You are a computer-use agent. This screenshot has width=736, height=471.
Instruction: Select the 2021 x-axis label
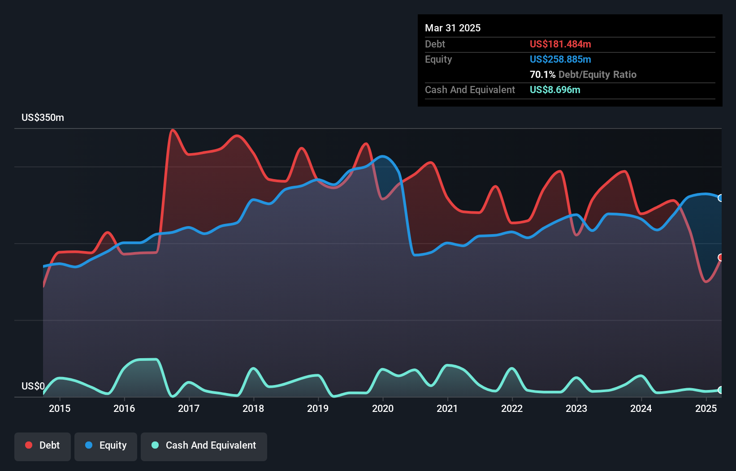click(x=447, y=408)
